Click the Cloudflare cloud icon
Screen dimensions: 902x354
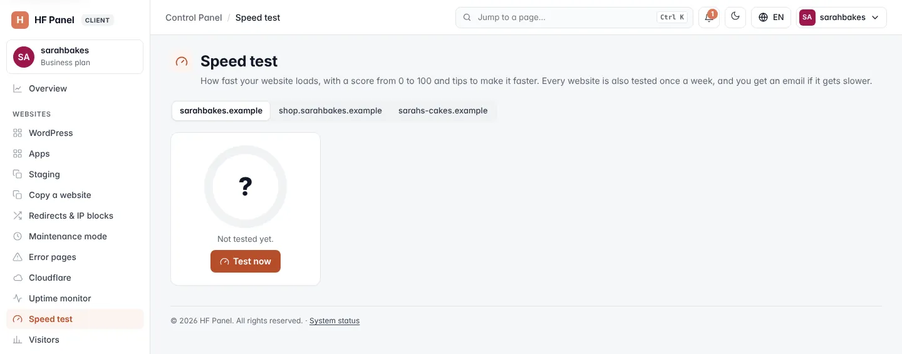(x=18, y=278)
